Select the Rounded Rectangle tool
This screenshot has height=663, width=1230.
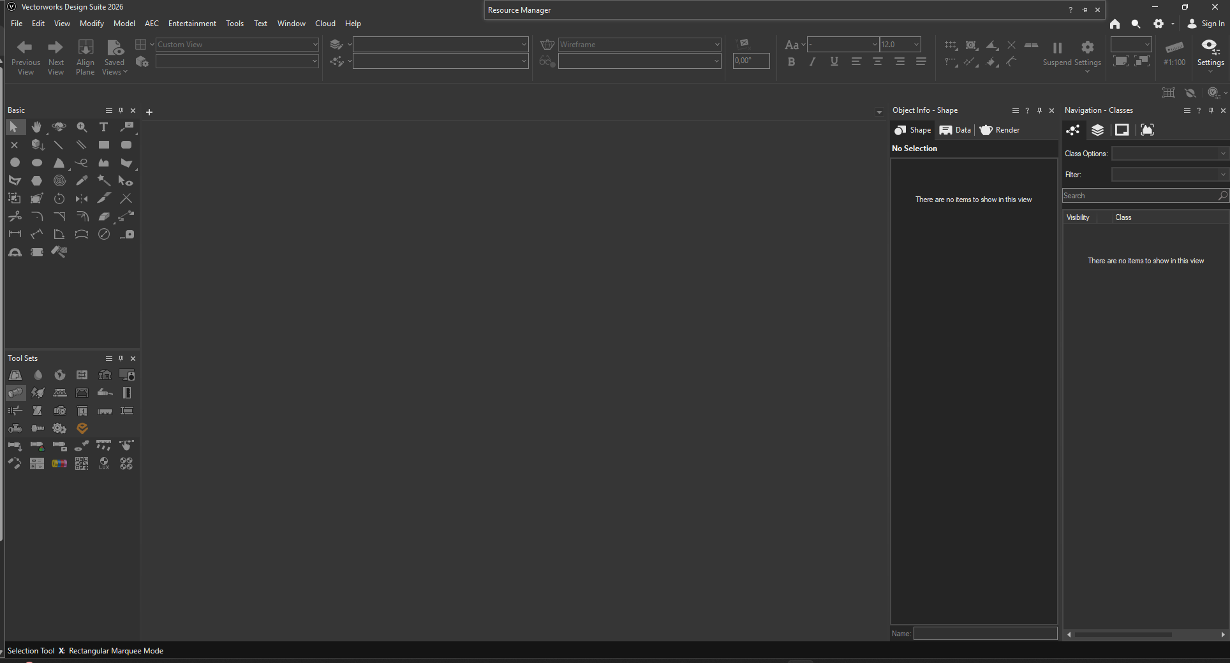[126, 145]
